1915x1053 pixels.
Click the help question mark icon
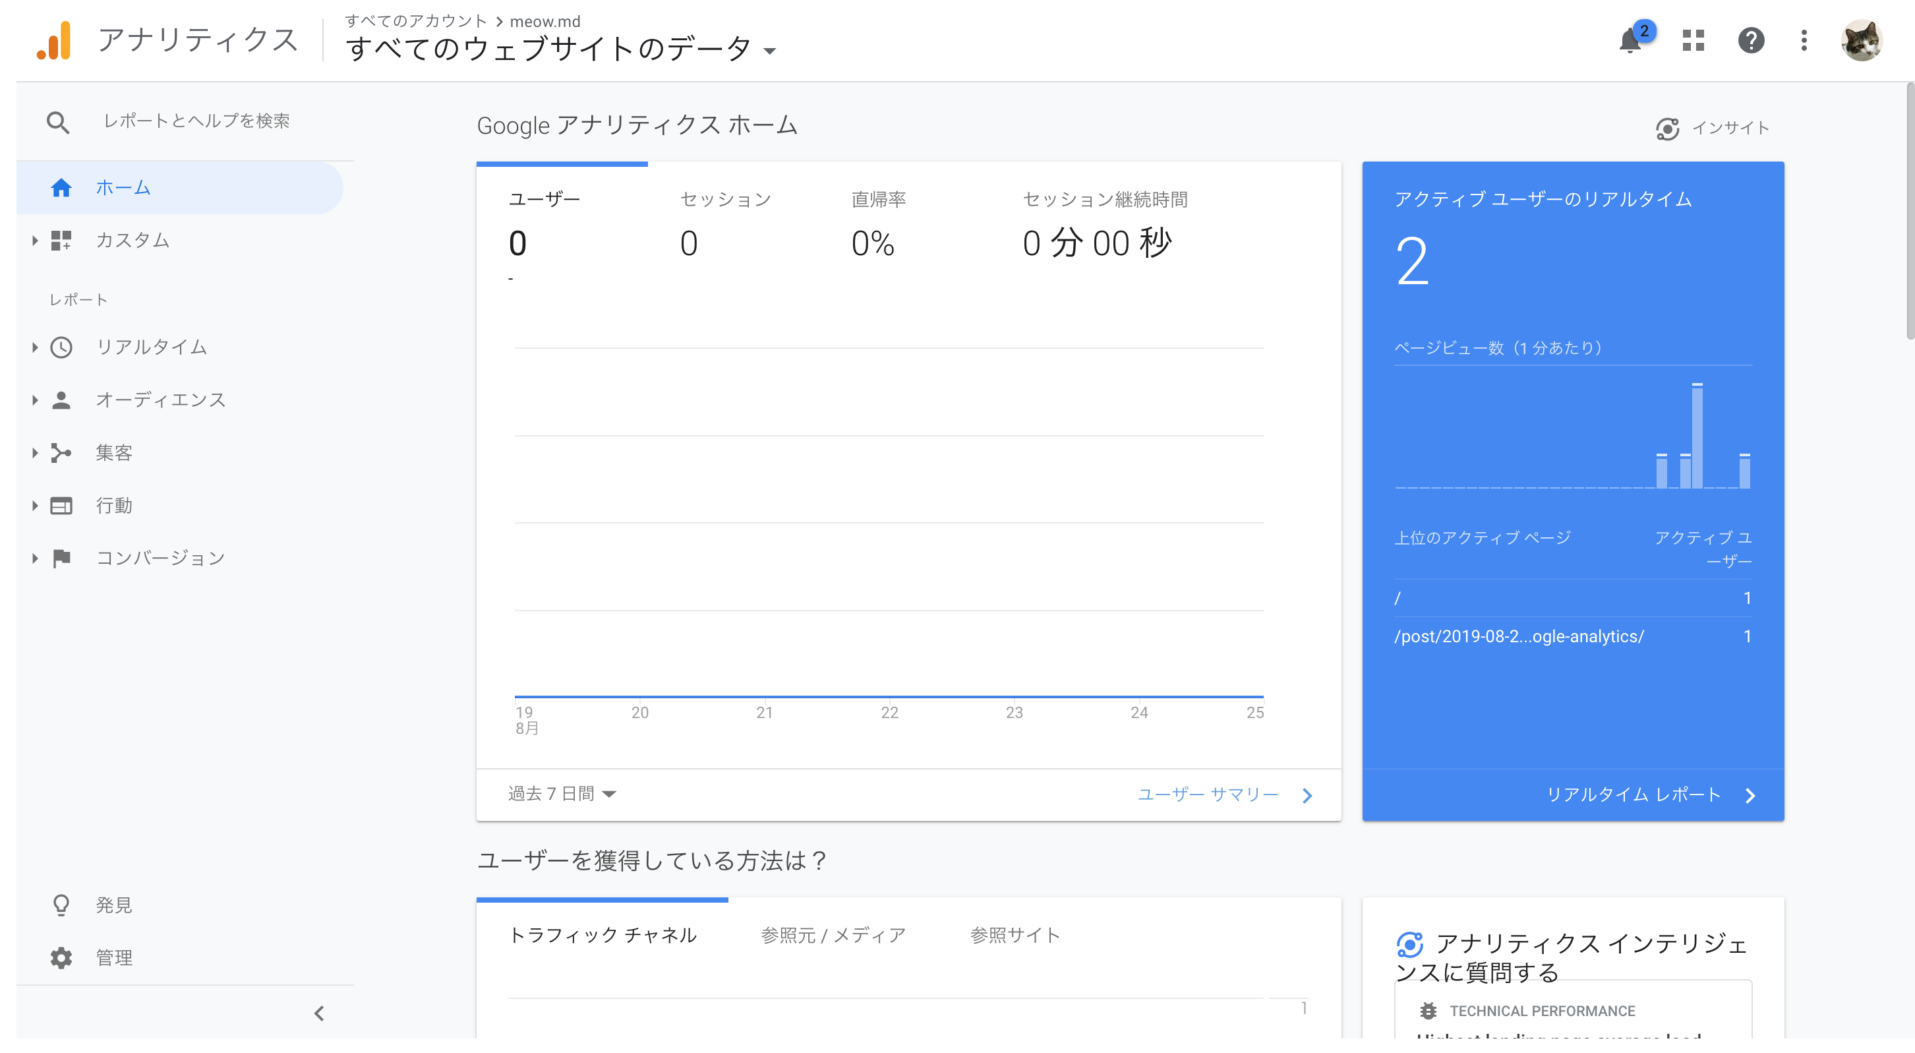click(x=1751, y=40)
